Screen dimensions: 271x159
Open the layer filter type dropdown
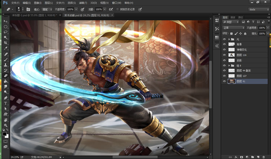coord(231,22)
